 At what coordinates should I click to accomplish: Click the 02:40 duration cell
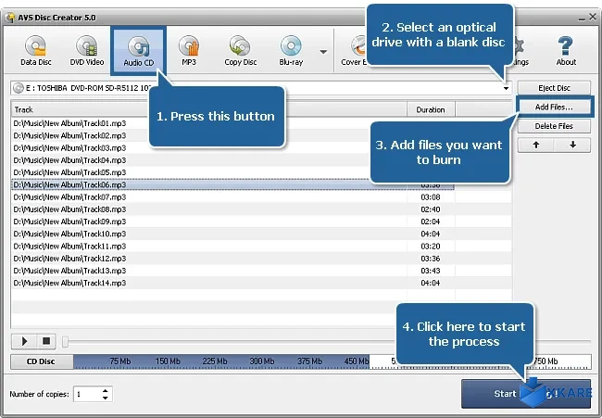coord(431,209)
